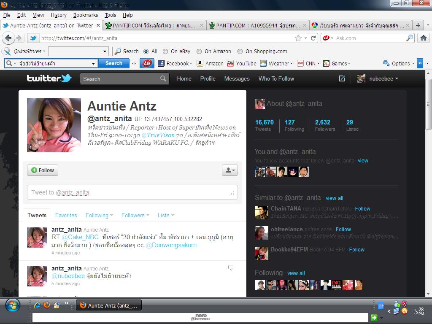Click the forward navigation arrow

click(19, 38)
